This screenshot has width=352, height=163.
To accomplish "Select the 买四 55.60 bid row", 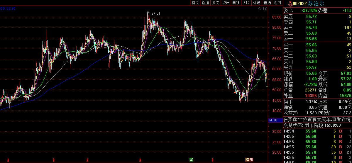I will tap(317, 62).
